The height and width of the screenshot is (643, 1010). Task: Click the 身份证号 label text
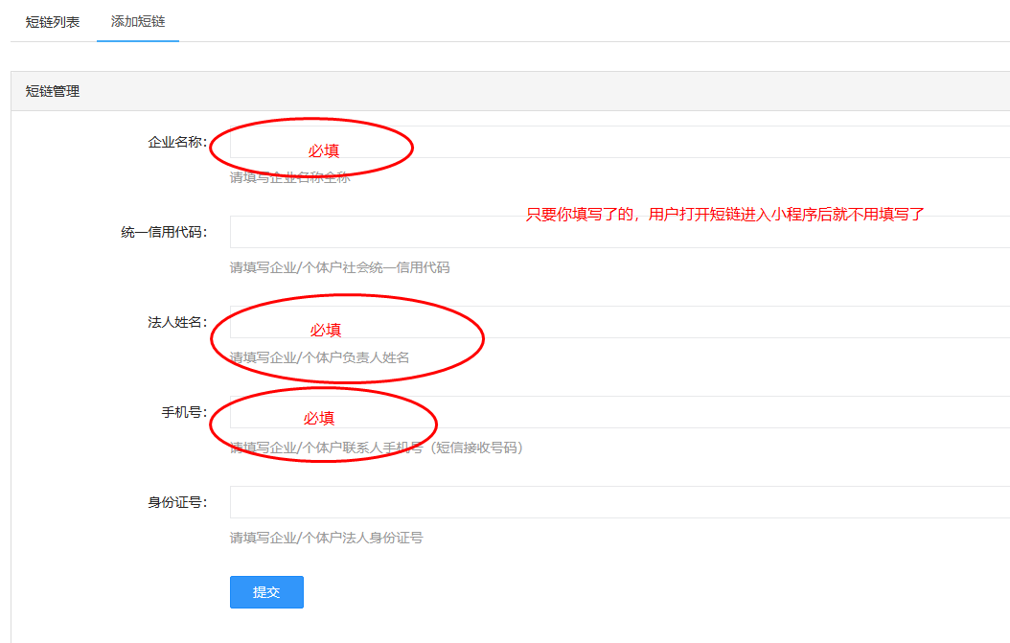[178, 502]
